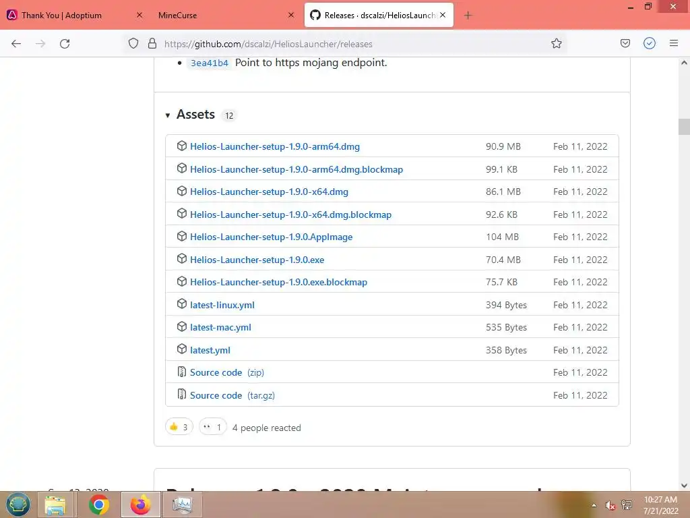The image size is (690, 518).
Task: Click the 4 people reacted text
Action: [x=267, y=428]
